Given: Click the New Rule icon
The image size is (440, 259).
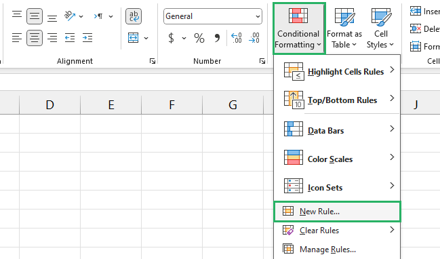Looking at the screenshot, I should pos(288,211).
